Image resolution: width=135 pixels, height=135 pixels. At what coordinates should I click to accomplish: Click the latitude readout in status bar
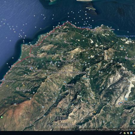click(114, 129)
